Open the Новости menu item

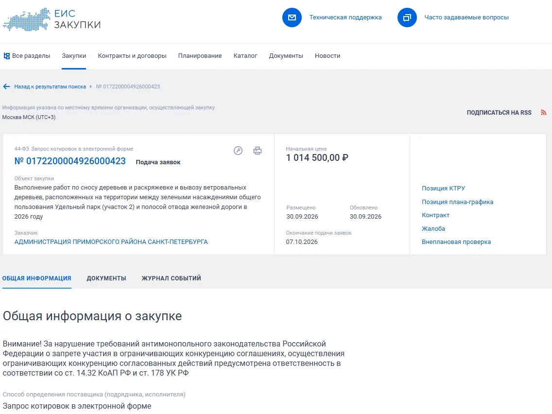[x=328, y=55]
